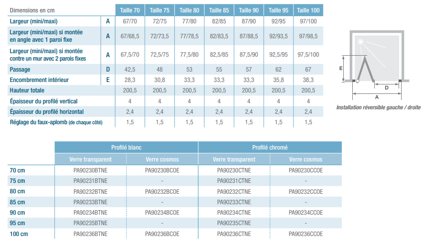The width and height of the screenshot is (425, 243).
Task: Click value 67/70 in the table
Action: point(130,21)
